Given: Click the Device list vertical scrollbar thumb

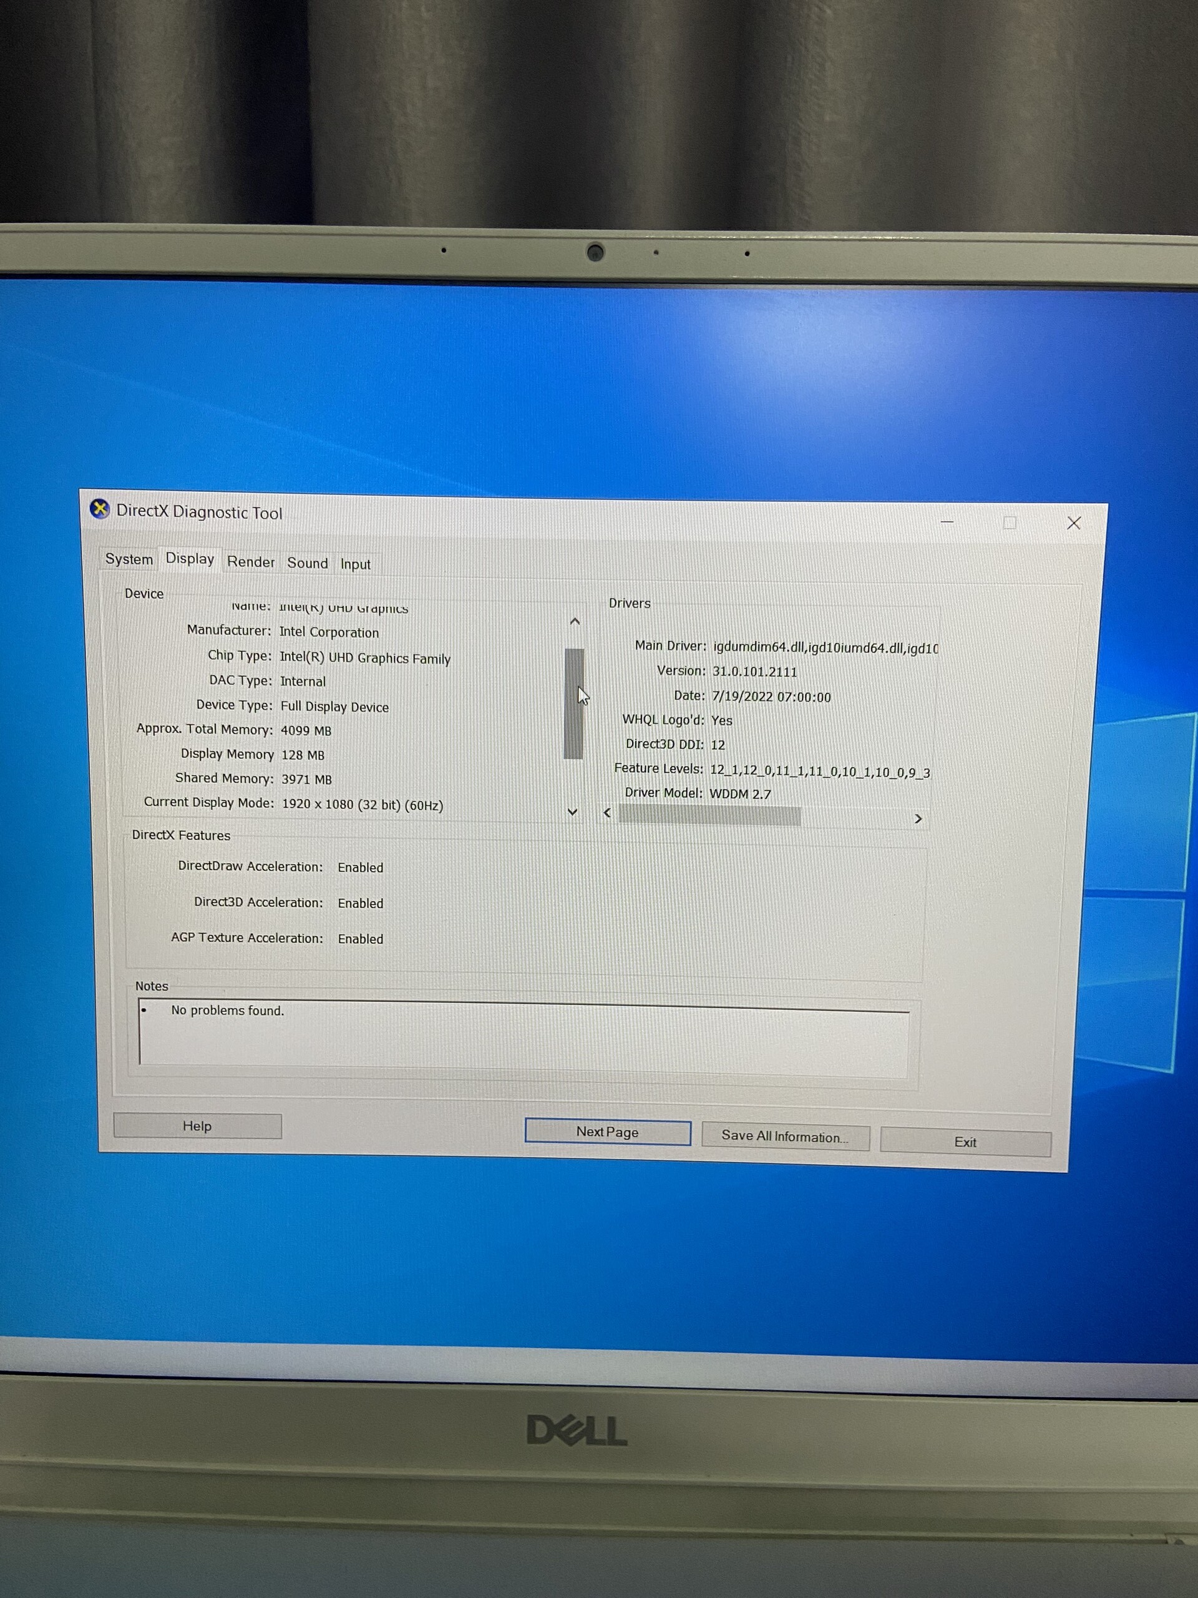Looking at the screenshot, I should (x=573, y=703).
